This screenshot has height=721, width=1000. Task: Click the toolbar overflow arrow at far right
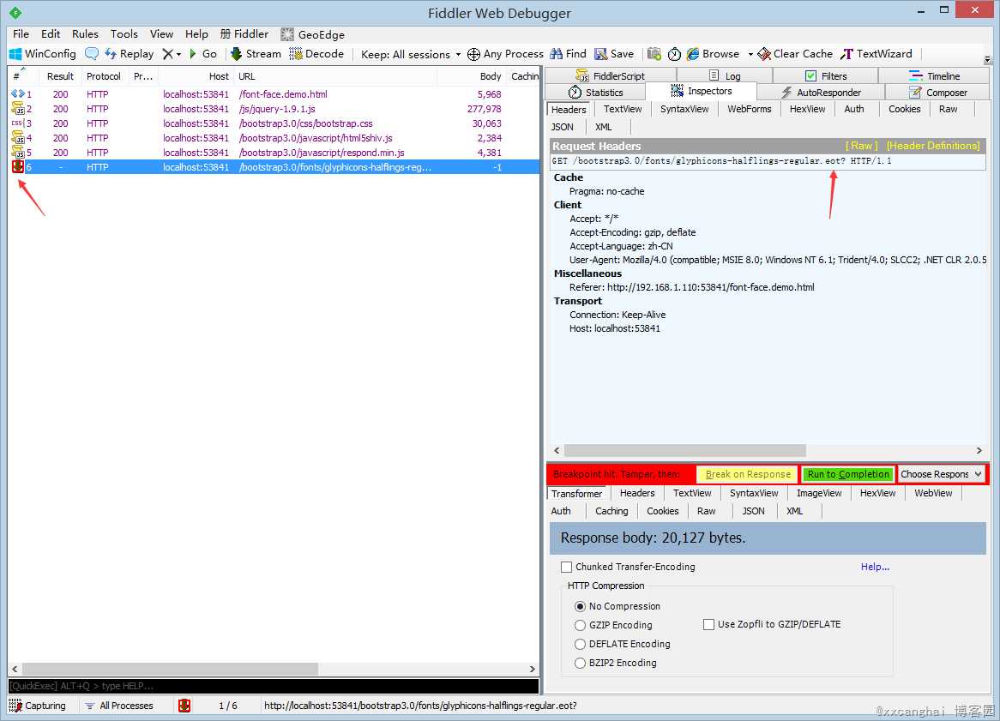(x=988, y=60)
